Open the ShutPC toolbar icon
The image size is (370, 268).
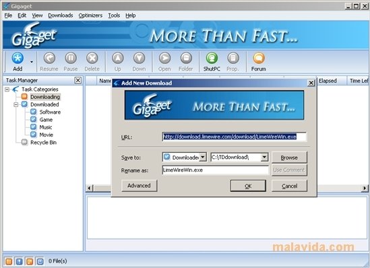(x=212, y=58)
